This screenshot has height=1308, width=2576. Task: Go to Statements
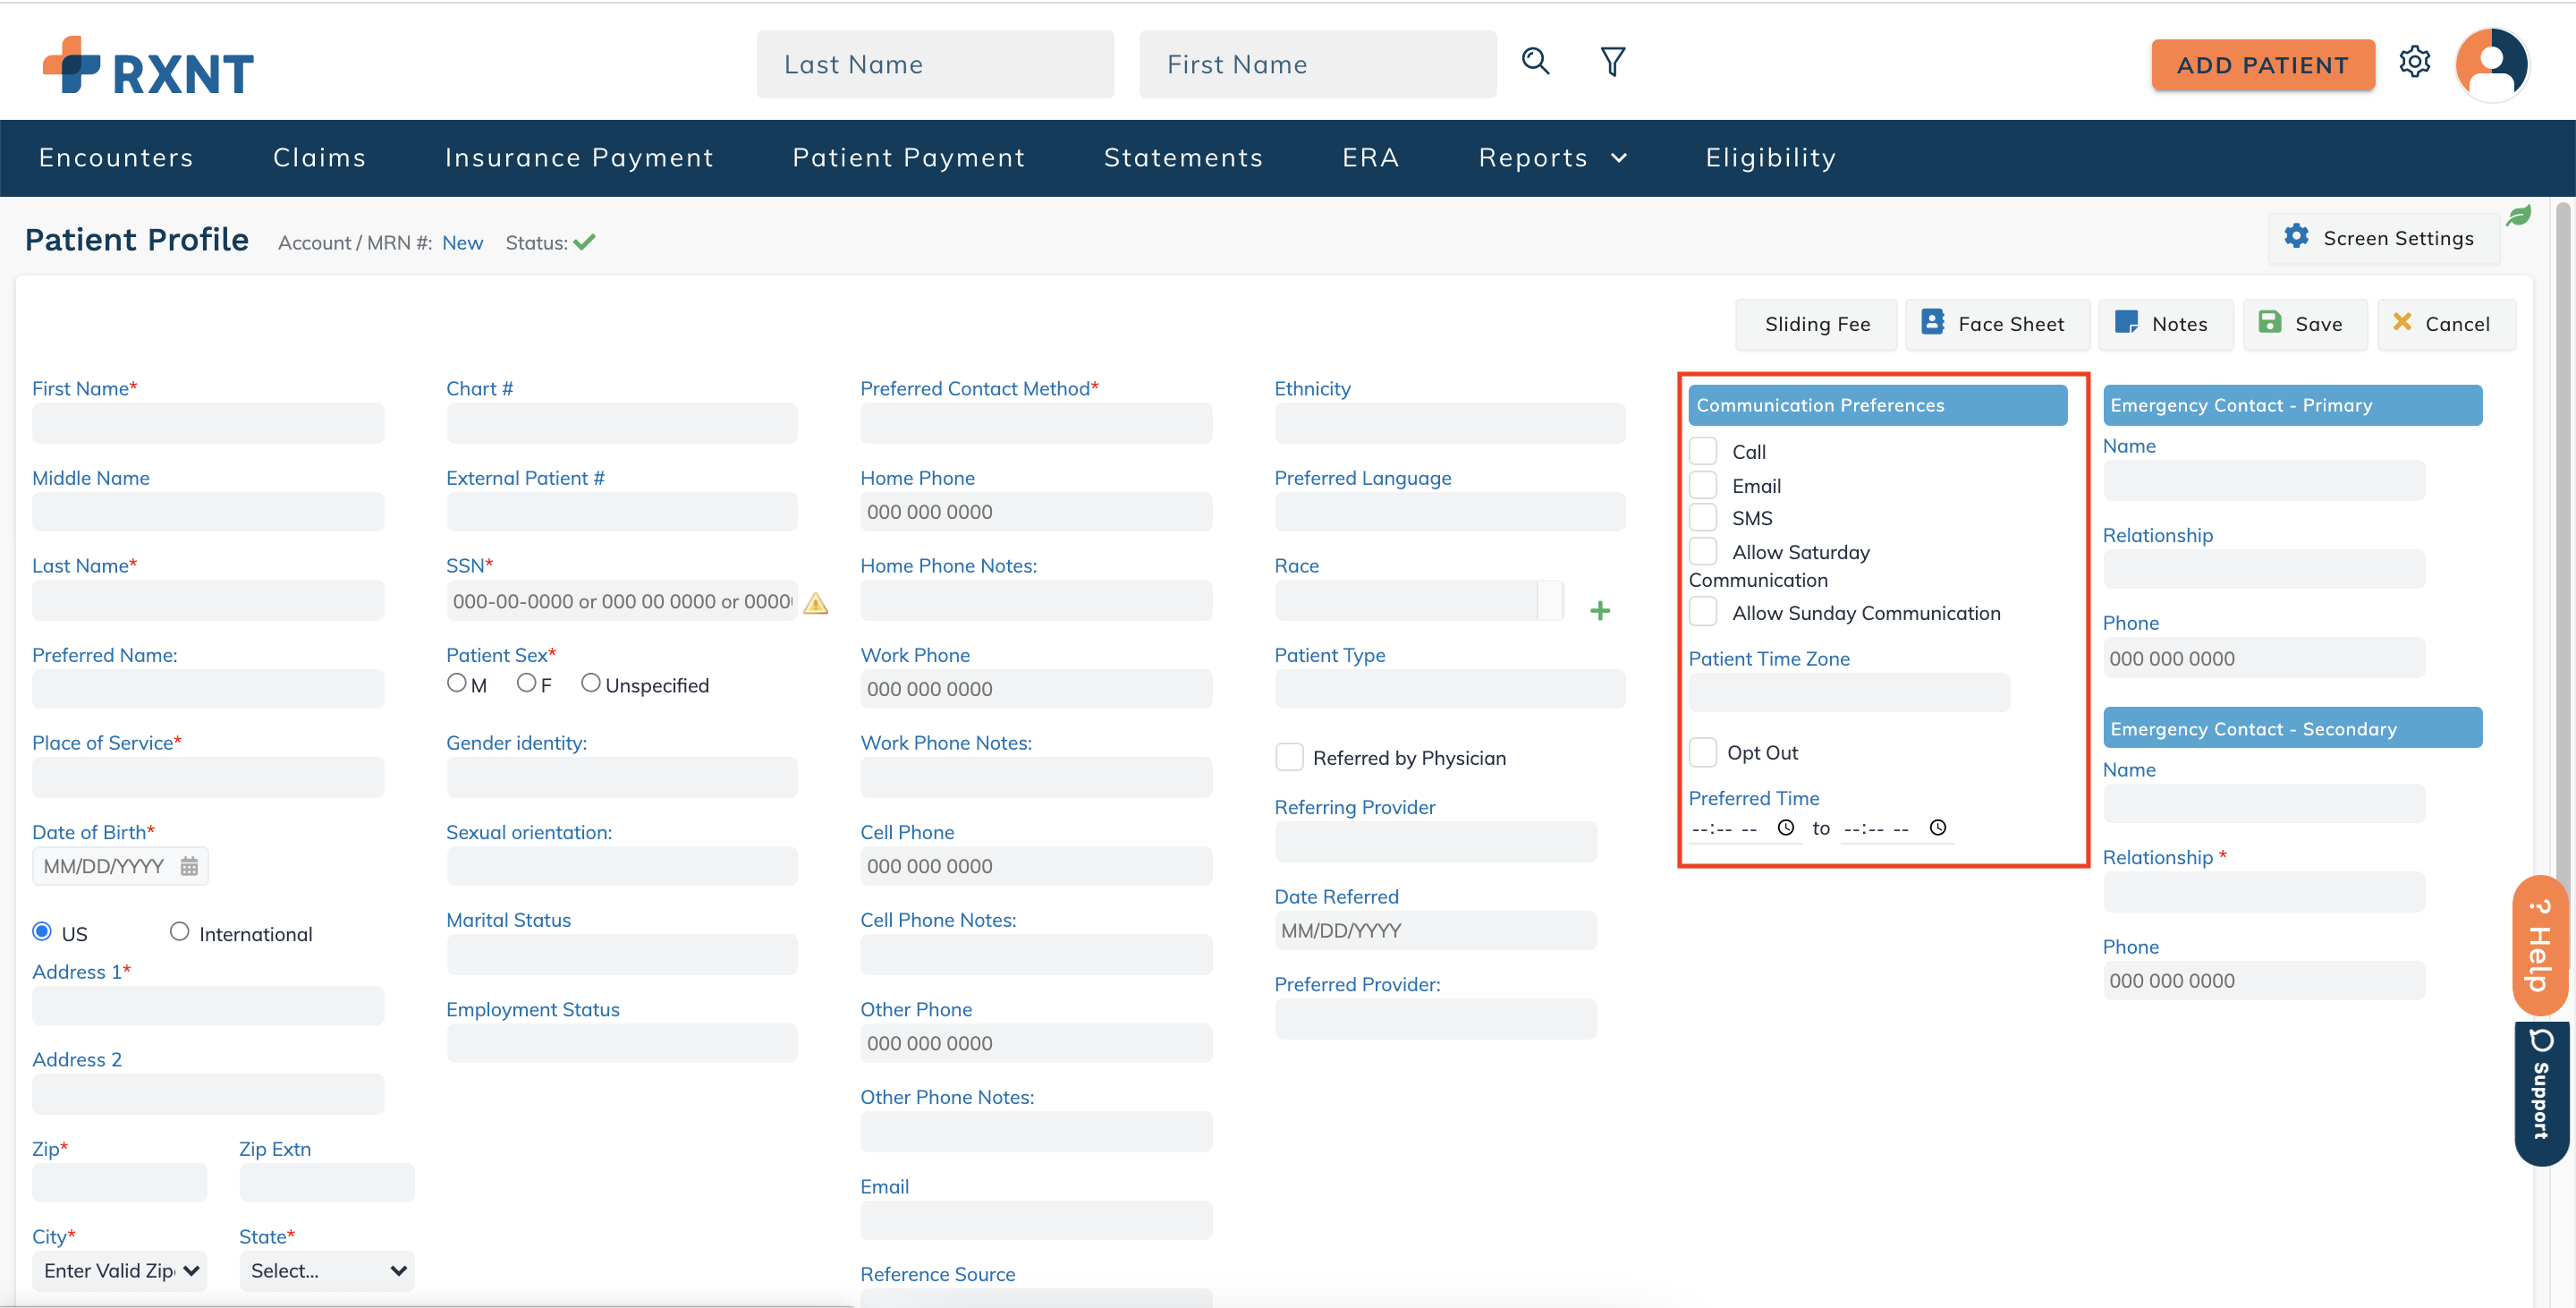tap(1183, 158)
